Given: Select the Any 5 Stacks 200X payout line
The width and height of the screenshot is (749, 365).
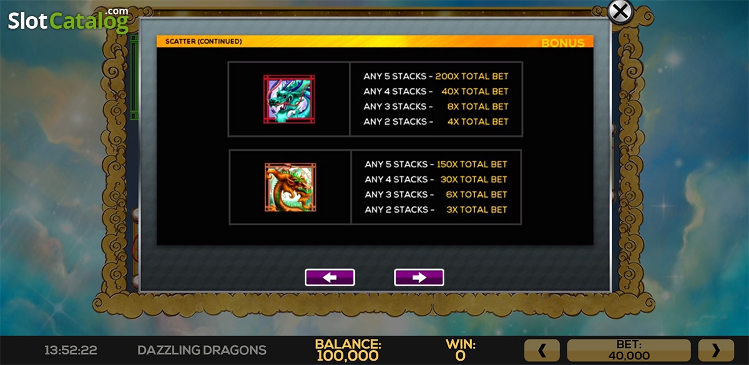Looking at the screenshot, I should tap(436, 76).
